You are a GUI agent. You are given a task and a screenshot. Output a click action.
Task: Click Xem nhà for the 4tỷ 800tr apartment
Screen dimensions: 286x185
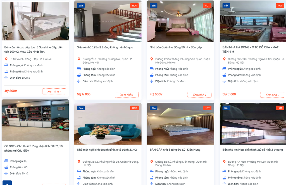point(54,92)
